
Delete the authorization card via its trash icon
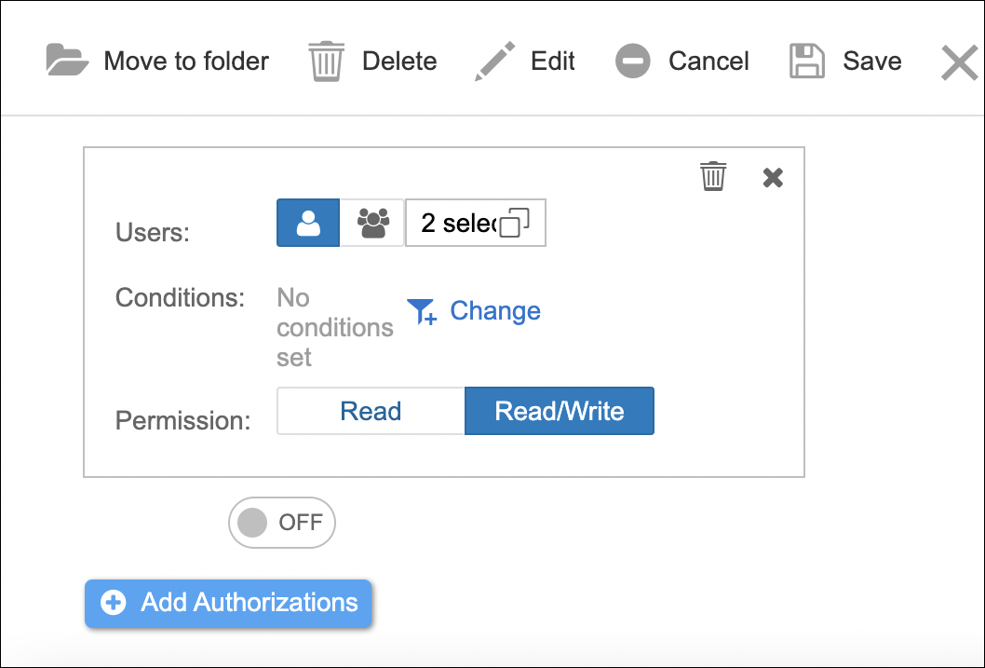click(713, 176)
